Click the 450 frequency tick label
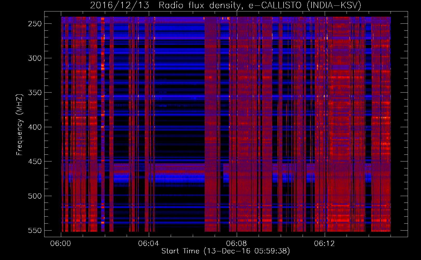421x260 pixels. pos(35,161)
